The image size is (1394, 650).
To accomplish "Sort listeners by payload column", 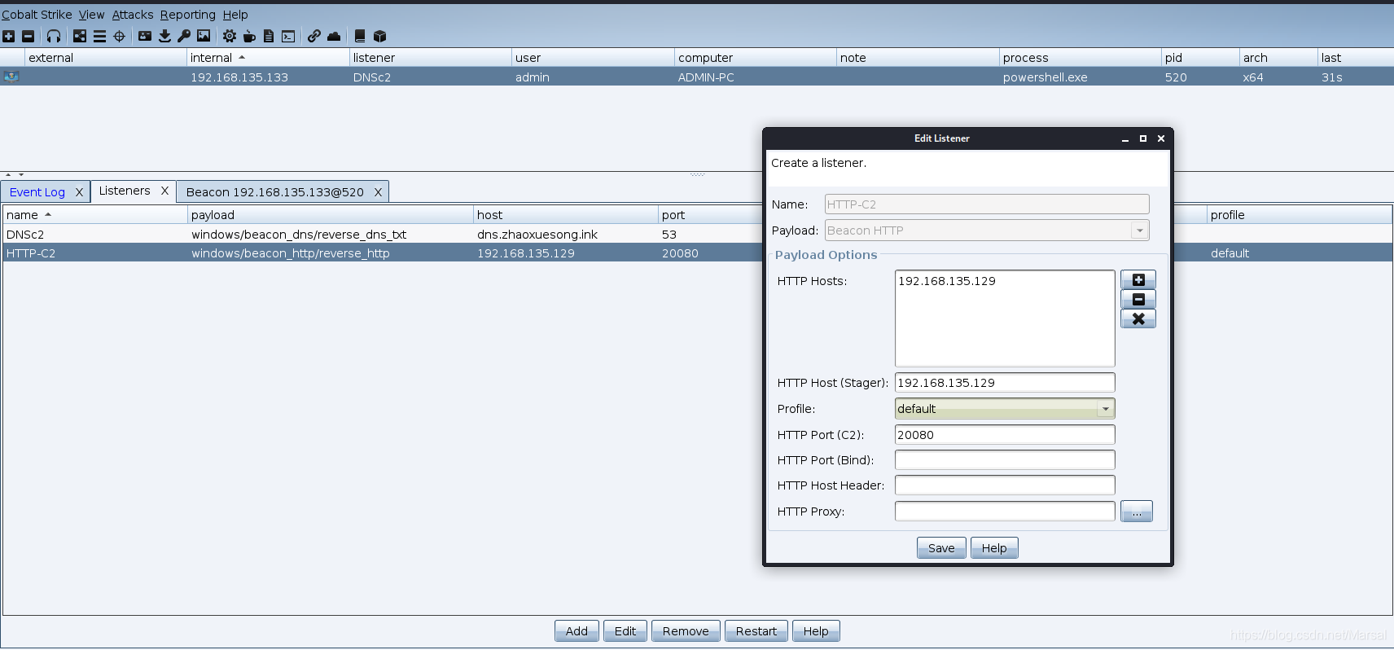I will (x=331, y=215).
